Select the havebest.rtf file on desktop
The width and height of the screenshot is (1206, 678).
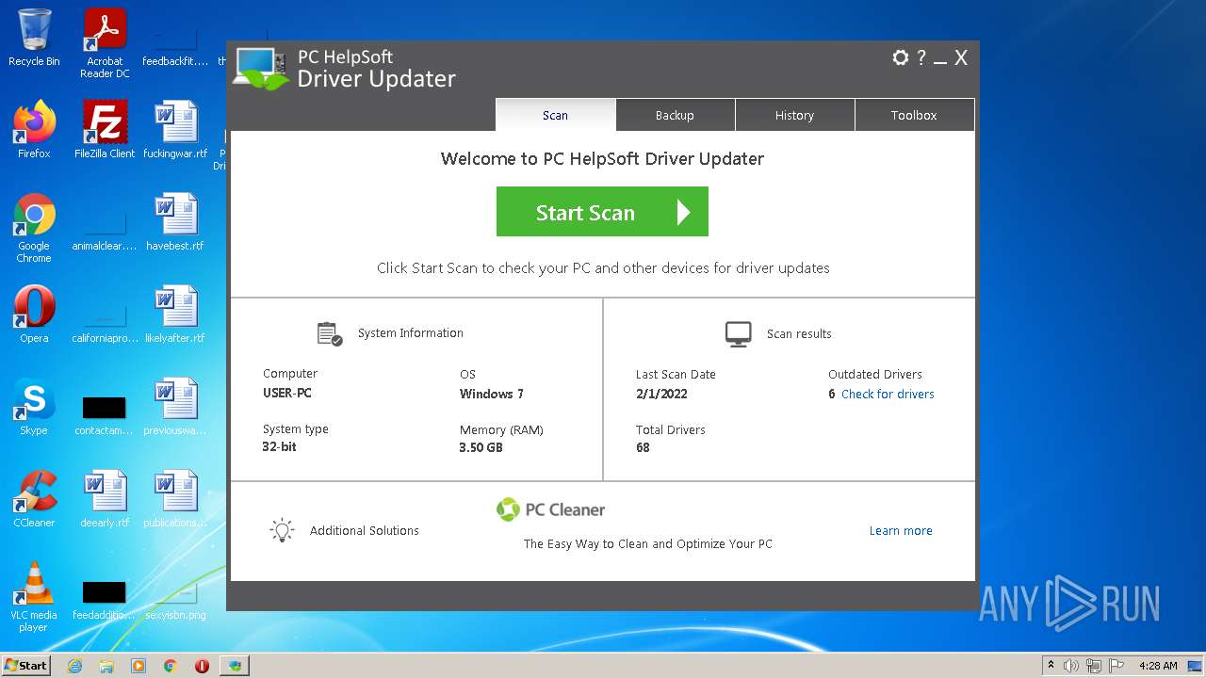pyautogui.click(x=175, y=222)
